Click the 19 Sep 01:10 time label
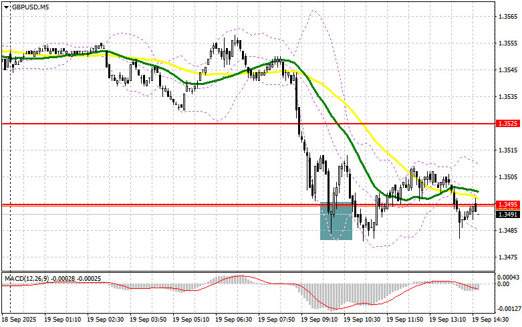The width and height of the screenshot is (522, 327). (63, 320)
